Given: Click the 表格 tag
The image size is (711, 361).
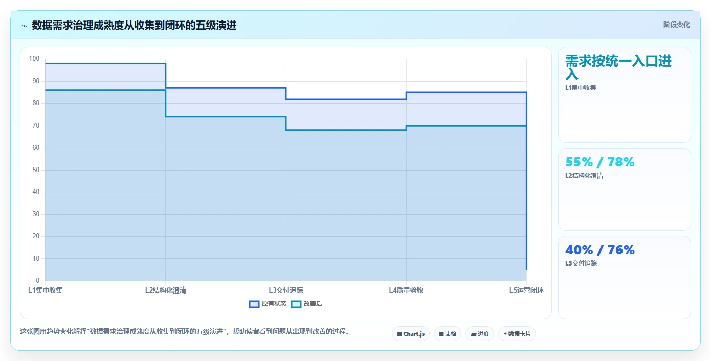Looking at the screenshot, I should click(x=448, y=334).
